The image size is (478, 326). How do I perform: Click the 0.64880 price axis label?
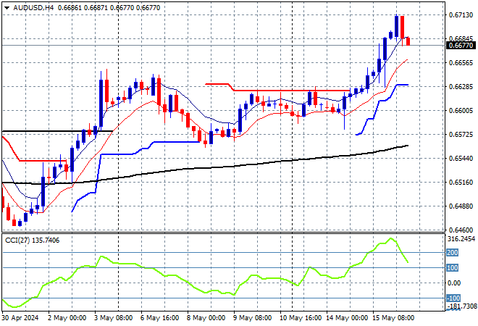point(461,206)
